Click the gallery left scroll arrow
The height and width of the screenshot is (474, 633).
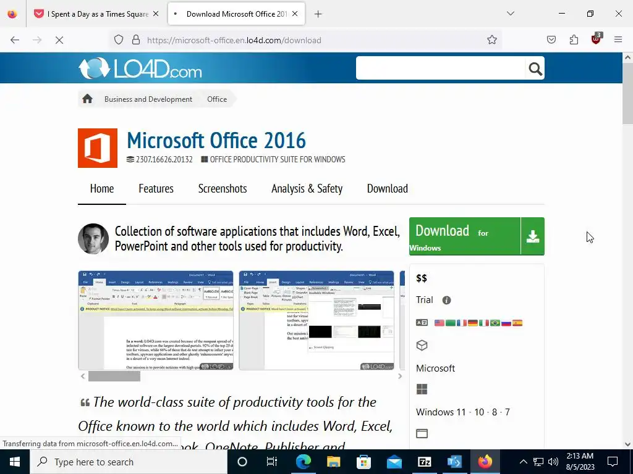click(83, 376)
